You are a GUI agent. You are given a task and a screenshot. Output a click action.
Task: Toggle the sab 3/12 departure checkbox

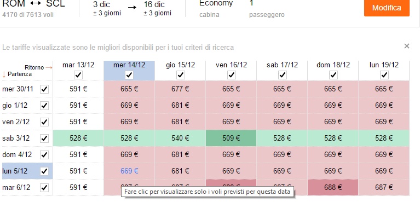44,138
